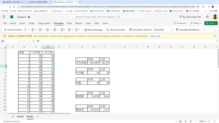Viewport: 219px width, 123px height.
Task: Dismiss the Legacy Connections warning bar
Action: point(215,36)
